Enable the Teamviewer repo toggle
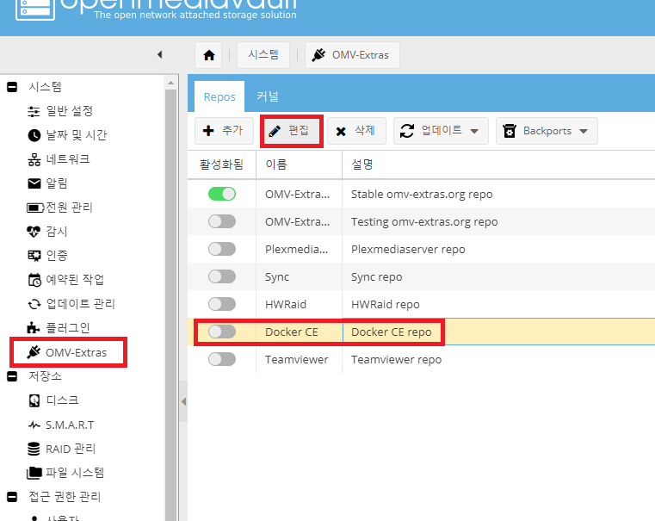This screenshot has height=521, width=655. pyautogui.click(x=222, y=359)
